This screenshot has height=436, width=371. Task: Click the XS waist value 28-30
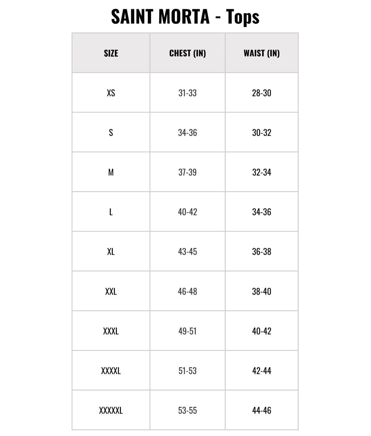point(262,93)
